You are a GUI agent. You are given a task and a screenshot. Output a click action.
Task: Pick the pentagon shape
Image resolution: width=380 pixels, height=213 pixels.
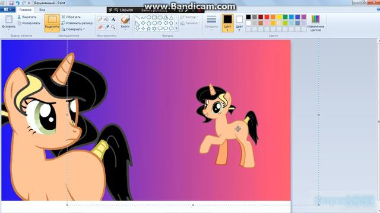tap(149, 23)
